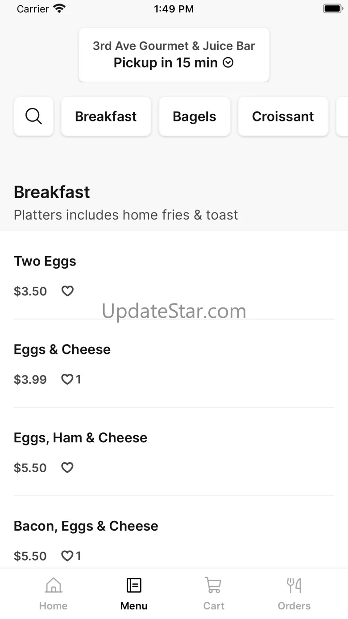
Task: Open Eggs & Cheese item details
Action: (62, 349)
